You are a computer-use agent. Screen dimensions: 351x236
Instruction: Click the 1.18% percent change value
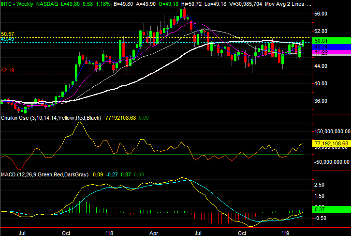point(103,4)
